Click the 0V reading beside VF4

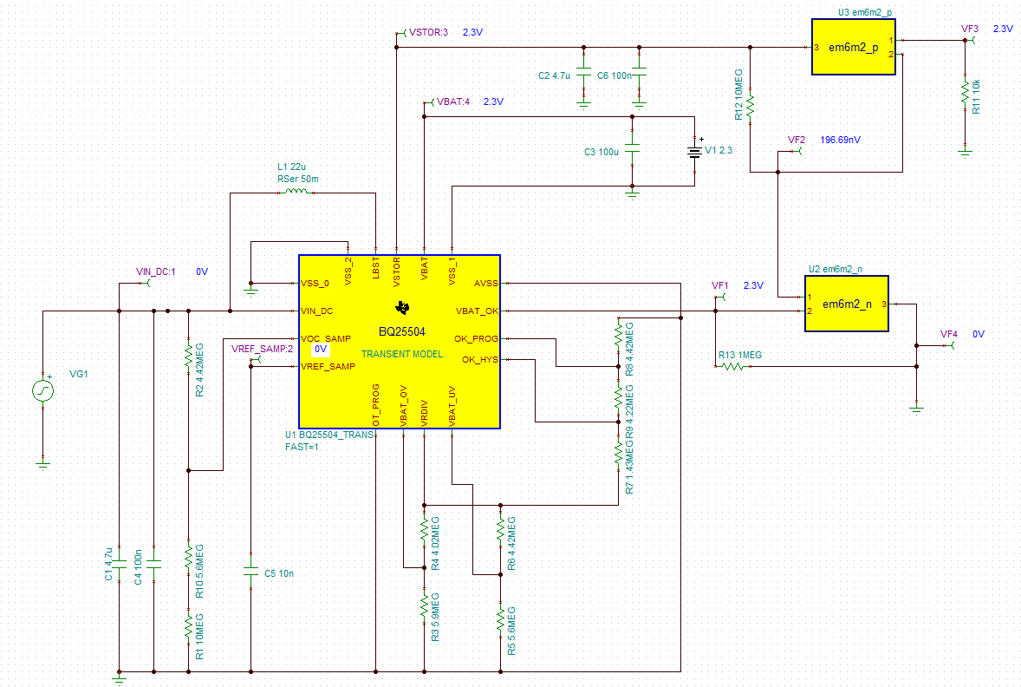pos(979,334)
